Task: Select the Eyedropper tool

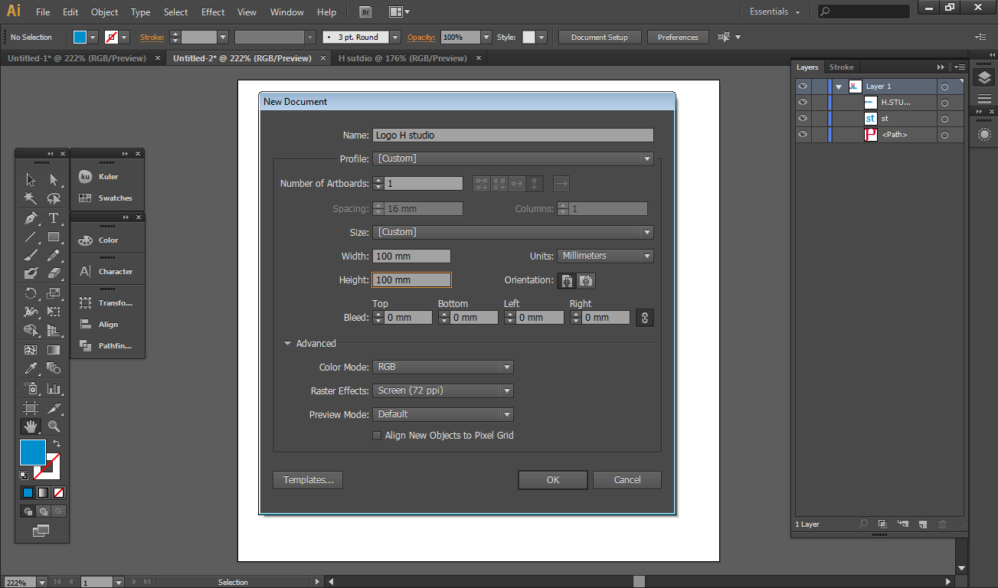Action: 31,369
